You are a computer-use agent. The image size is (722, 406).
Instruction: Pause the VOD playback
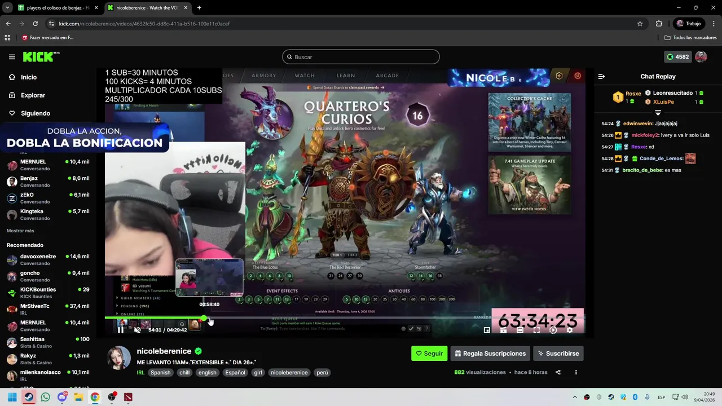(121, 330)
